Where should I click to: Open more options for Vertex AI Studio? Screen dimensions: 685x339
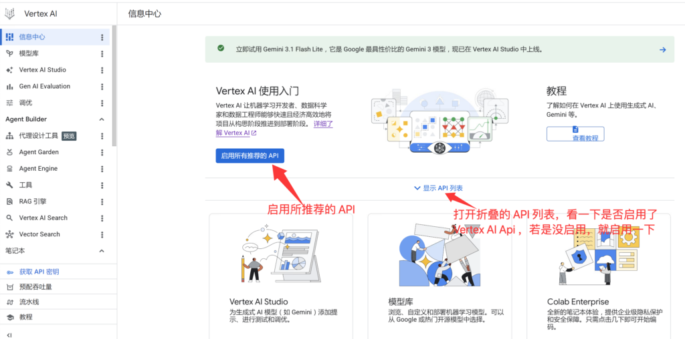(x=102, y=70)
